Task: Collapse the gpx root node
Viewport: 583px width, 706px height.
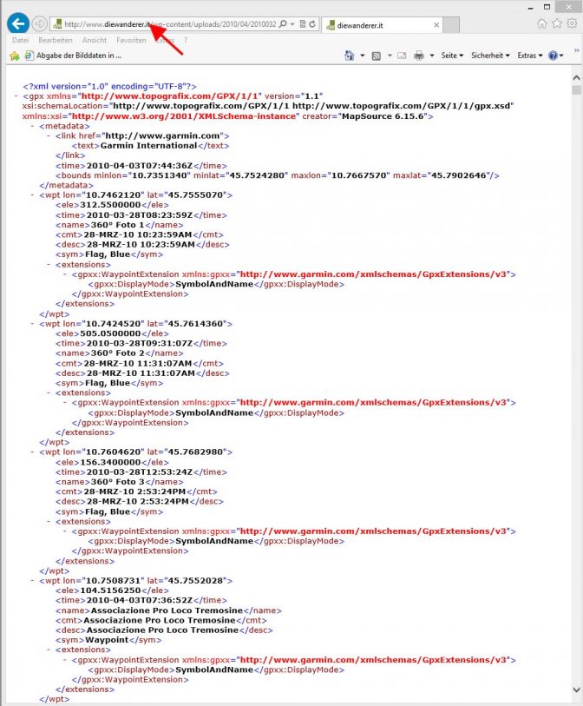Action: (x=16, y=96)
